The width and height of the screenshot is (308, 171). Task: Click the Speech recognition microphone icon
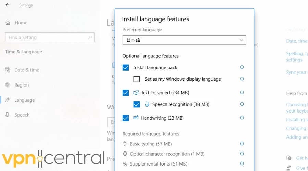pyautogui.click(x=147, y=104)
